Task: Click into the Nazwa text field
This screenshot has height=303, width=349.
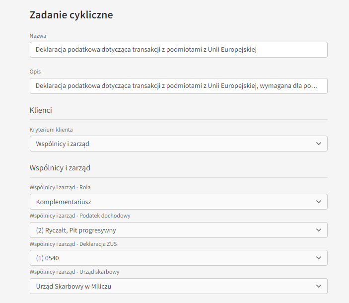Action: (x=179, y=50)
